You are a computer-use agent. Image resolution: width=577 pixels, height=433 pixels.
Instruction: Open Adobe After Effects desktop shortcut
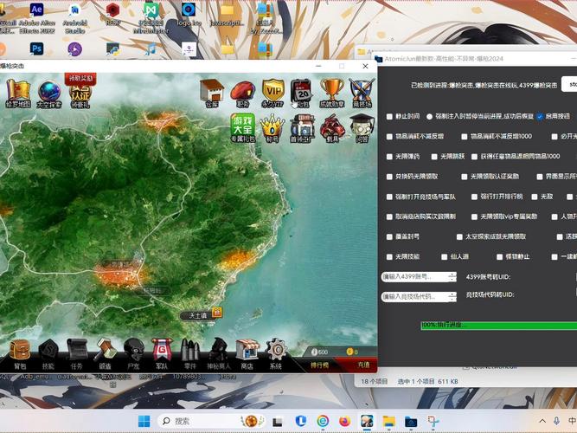(x=36, y=17)
